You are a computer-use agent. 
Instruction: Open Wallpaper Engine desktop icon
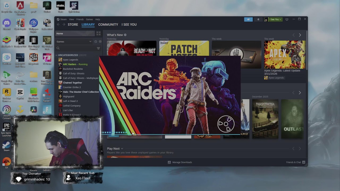[33, 25]
